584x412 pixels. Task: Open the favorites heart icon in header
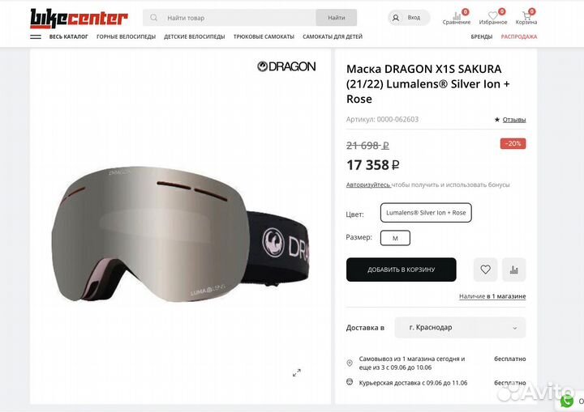493,15
